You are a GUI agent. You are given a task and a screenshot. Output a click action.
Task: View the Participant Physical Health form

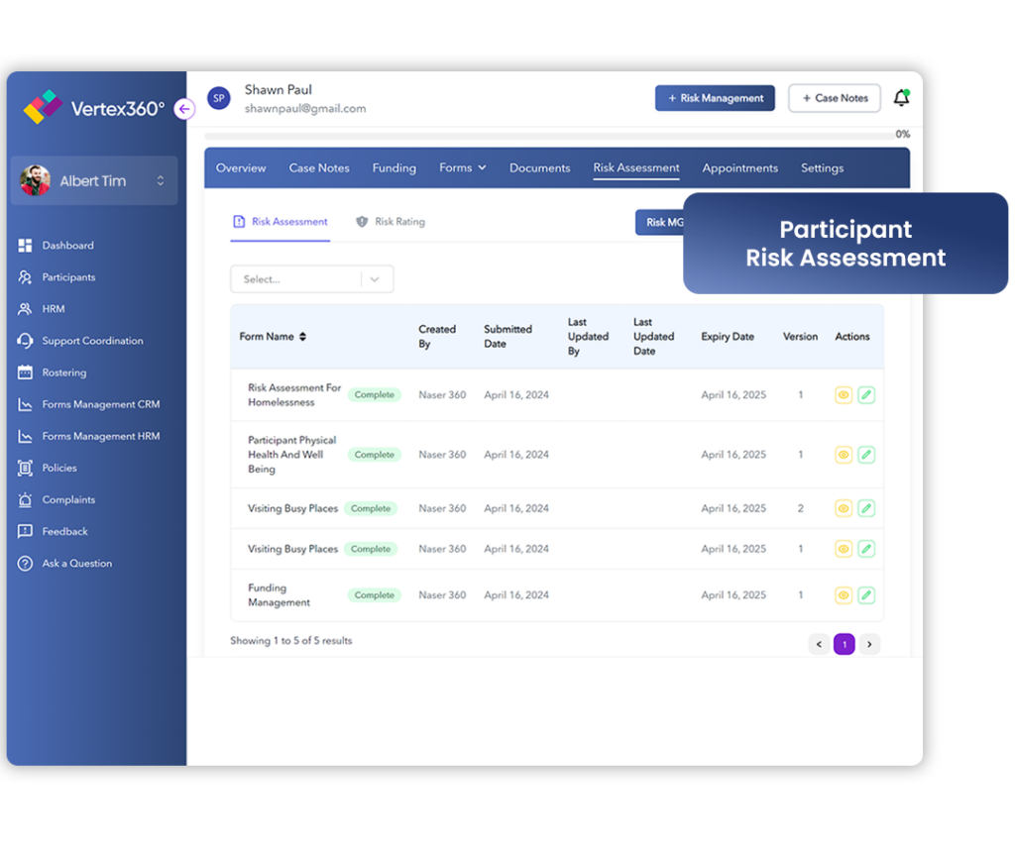[x=844, y=454]
